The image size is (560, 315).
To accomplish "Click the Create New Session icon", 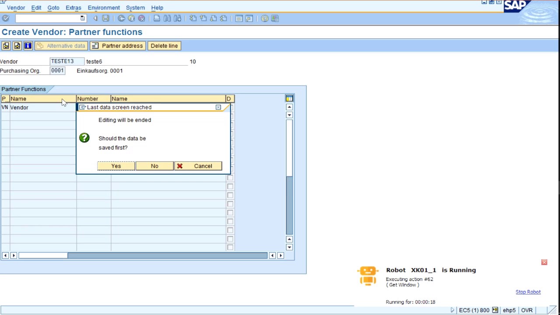I will coord(239,18).
